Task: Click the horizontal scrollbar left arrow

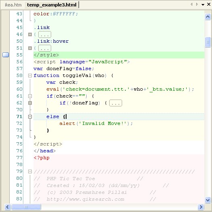Action: [x=8, y=207]
